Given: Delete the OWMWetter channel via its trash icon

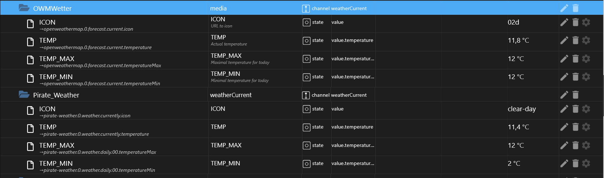Looking at the screenshot, I should (x=575, y=8).
